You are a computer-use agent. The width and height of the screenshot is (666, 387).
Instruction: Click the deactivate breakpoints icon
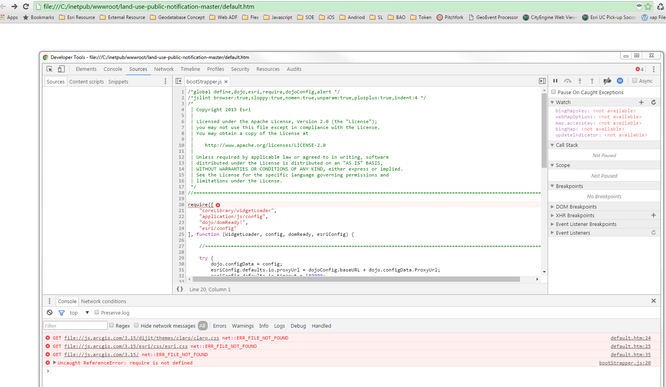tap(607, 81)
